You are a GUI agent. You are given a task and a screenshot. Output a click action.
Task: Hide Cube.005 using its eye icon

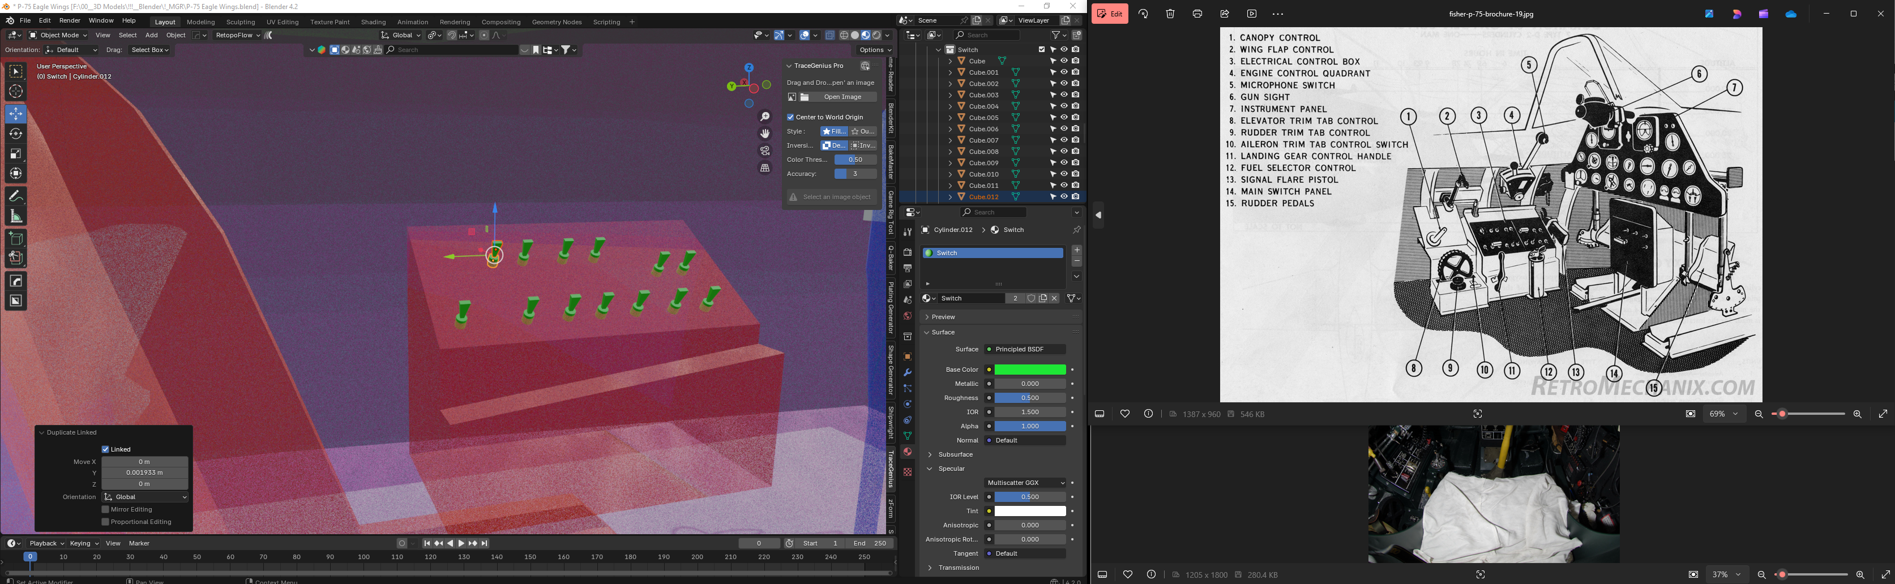(1064, 118)
